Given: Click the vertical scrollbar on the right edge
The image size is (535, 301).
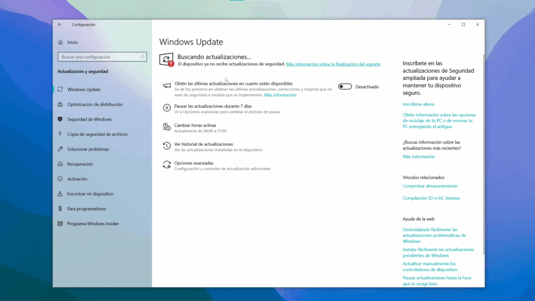Looking at the screenshot, I should tap(483, 157).
